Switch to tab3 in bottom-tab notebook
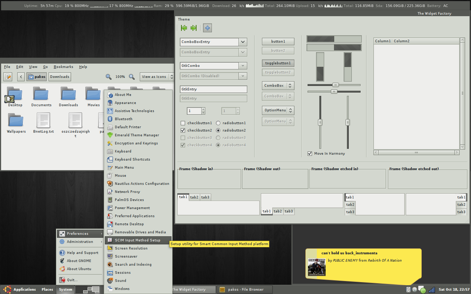The image size is (471, 294). coord(289,211)
